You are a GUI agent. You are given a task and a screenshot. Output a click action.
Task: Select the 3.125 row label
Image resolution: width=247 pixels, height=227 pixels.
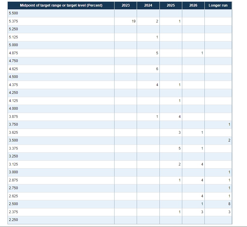13,164
